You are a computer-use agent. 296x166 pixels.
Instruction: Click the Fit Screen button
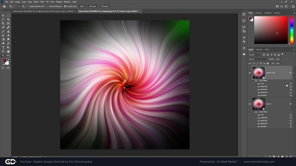92,6
